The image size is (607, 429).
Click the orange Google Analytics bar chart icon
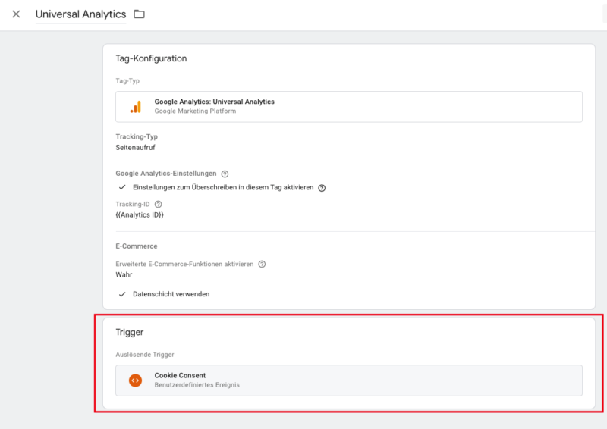click(136, 107)
